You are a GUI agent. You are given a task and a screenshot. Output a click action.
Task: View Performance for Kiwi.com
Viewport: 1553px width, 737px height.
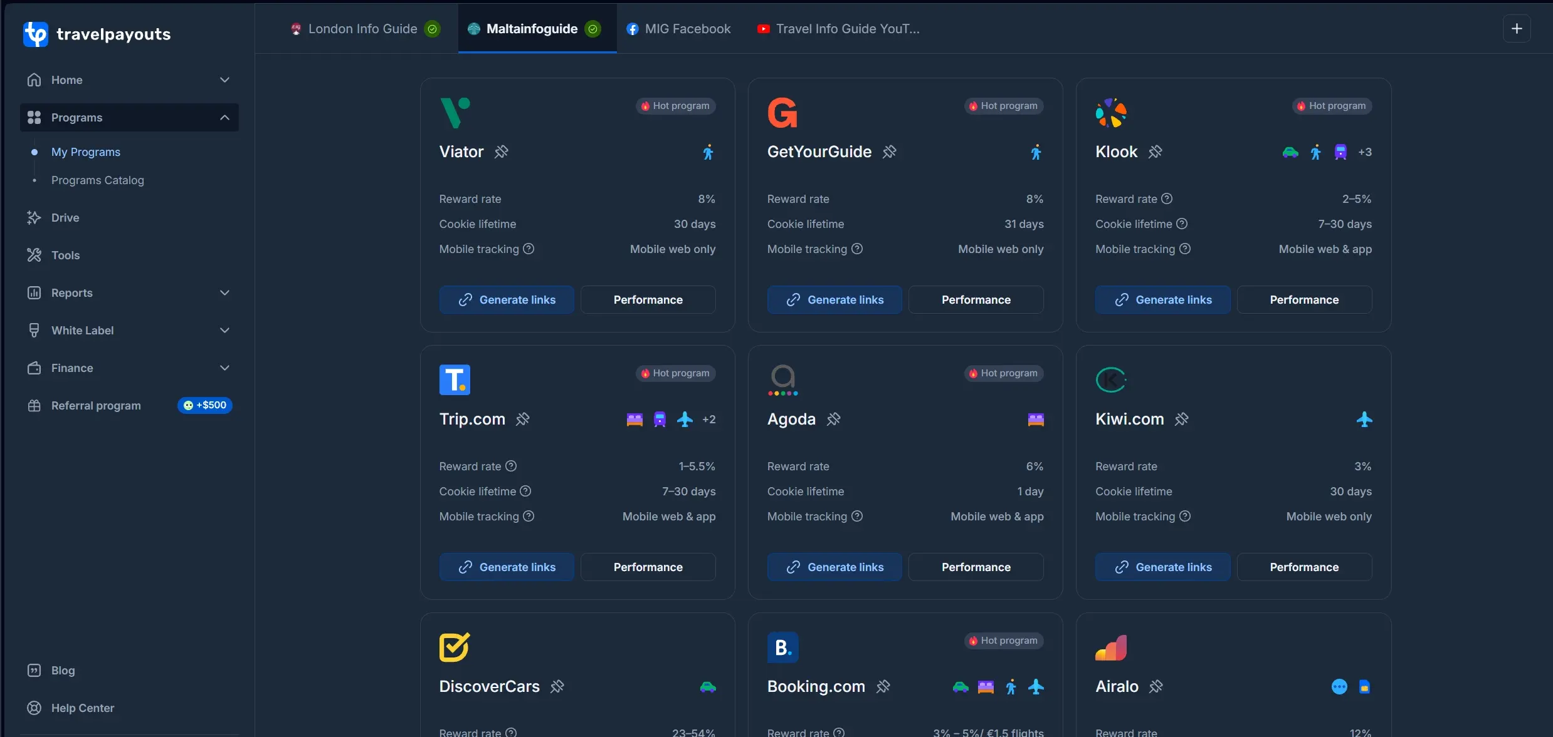(1305, 567)
